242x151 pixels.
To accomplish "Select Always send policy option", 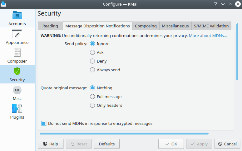I will 92,70.
